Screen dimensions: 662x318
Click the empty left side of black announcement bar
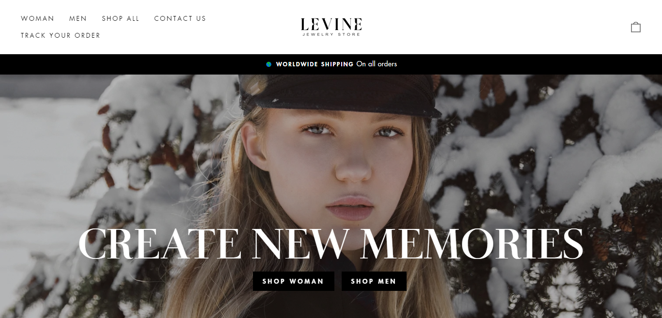point(131,64)
